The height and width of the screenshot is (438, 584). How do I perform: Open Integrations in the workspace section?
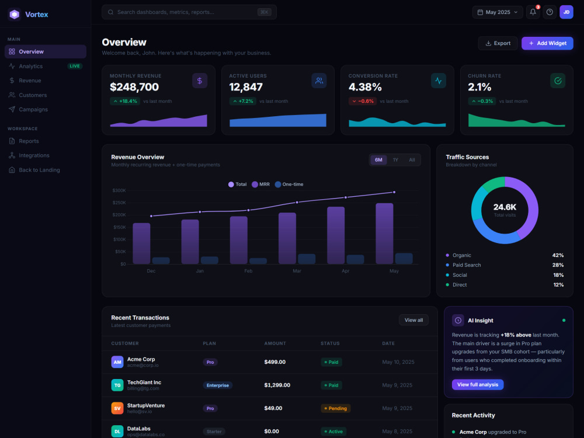46,155
